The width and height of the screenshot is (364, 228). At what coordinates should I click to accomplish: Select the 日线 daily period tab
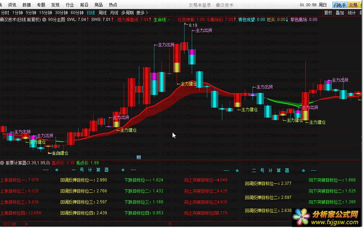[x=91, y=13]
